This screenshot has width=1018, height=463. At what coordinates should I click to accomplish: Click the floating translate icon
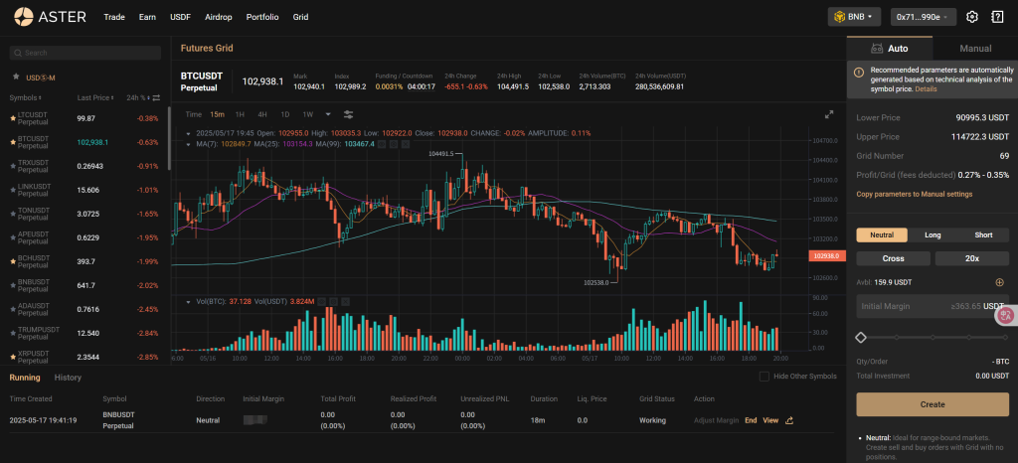1006,315
